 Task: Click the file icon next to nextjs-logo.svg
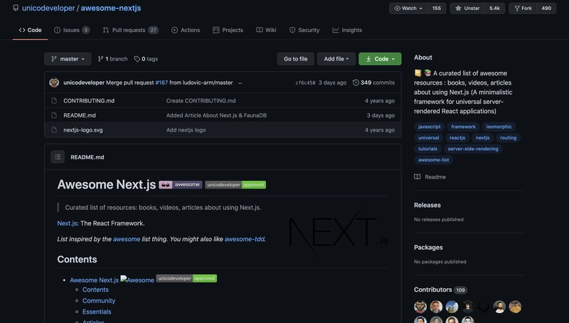coord(54,129)
